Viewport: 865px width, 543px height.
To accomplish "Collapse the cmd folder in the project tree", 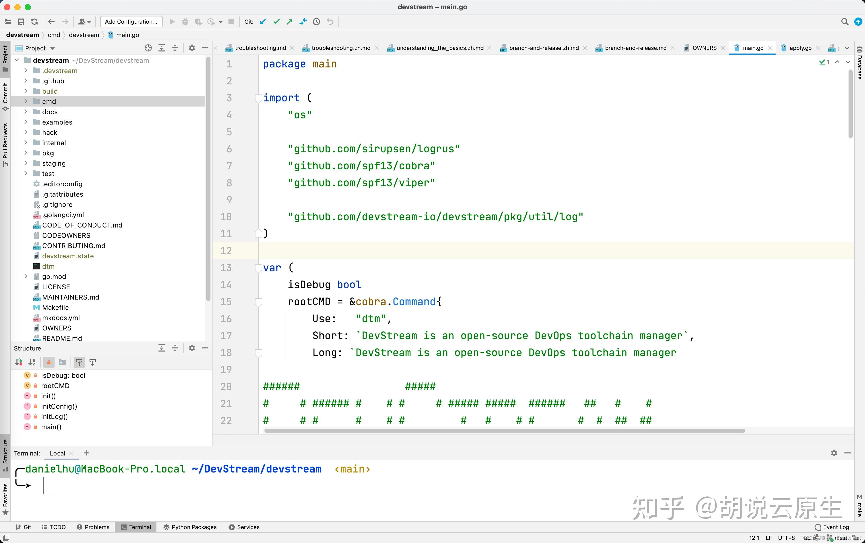I will tap(25, 101).
